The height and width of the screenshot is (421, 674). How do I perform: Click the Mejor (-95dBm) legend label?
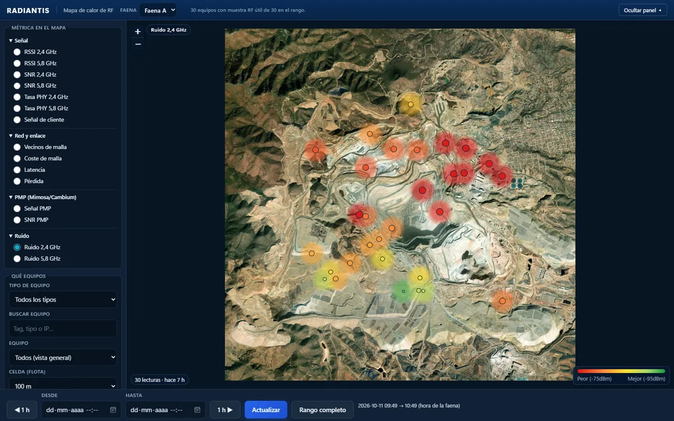[647, 379]
